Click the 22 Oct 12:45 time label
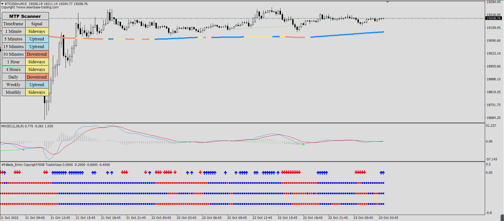The width and height of the screenshot is (504, 221). click(262, 218)
